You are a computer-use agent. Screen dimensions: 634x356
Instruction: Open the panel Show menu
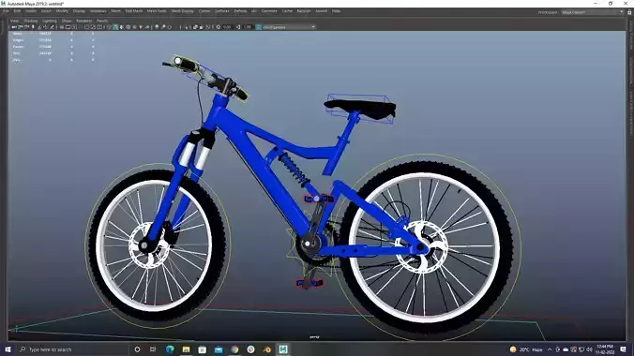pyautogui.click(x=67, y=21)
